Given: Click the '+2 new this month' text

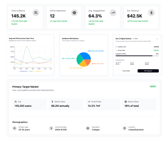Looking at the screenshot, I should point(59,21).
